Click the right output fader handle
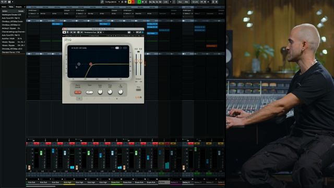The image size is (334, 188). tap(140, 61)
